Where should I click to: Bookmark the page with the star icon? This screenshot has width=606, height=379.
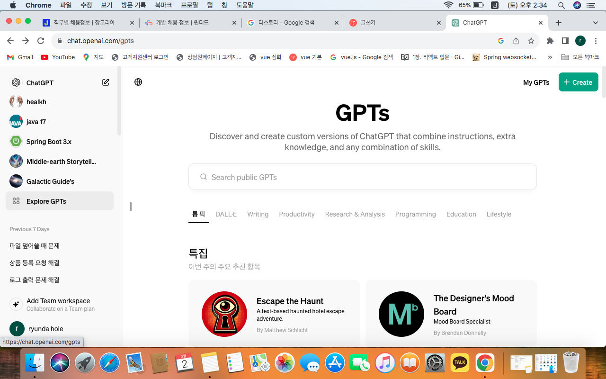(x=531, y=41)
